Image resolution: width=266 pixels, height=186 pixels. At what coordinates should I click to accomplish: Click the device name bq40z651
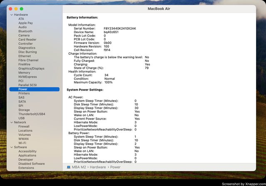pyautogui.click(x=111, y=32)
